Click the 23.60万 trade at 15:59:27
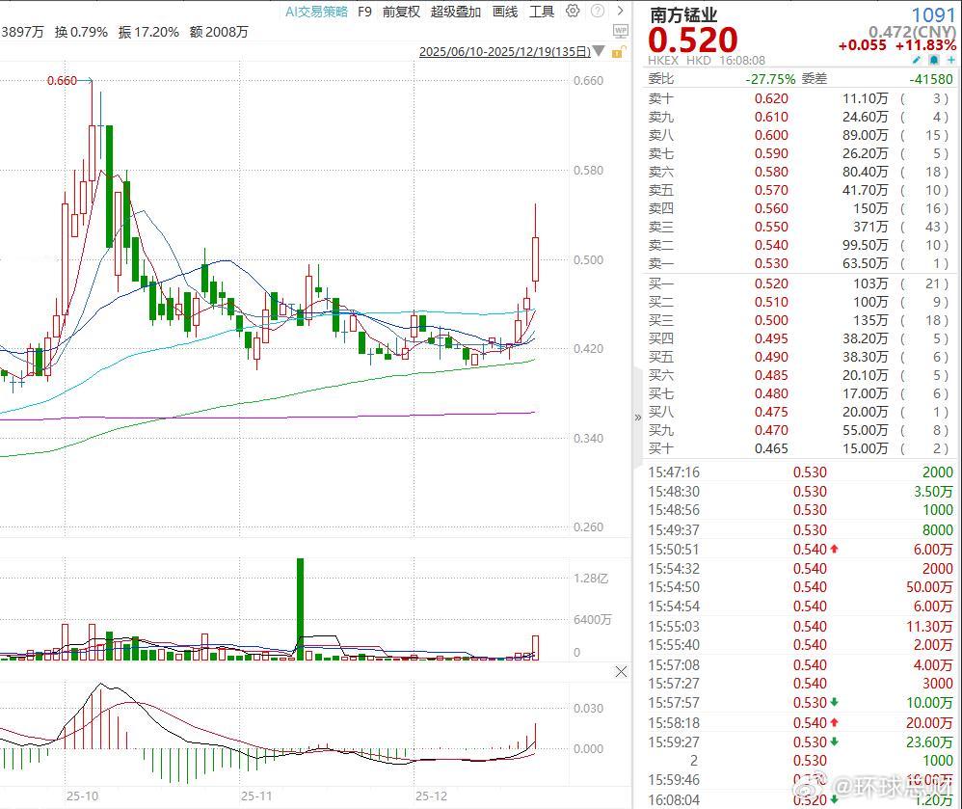Viewport: 962px width, 809px height. pyautogui.click(x=929, y=742)
